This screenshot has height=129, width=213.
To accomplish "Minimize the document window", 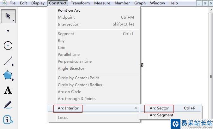I will click(198, 3).
